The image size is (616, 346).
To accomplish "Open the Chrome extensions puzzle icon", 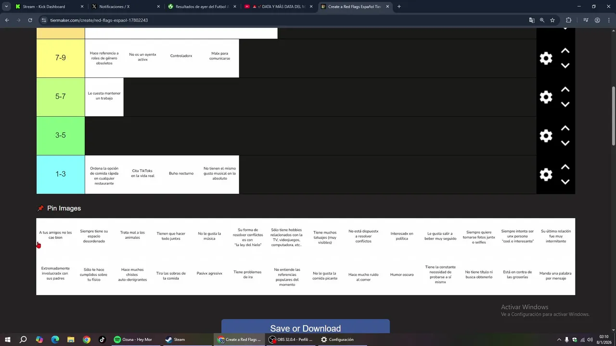I will pyautogui.click(x=569, y=20).
